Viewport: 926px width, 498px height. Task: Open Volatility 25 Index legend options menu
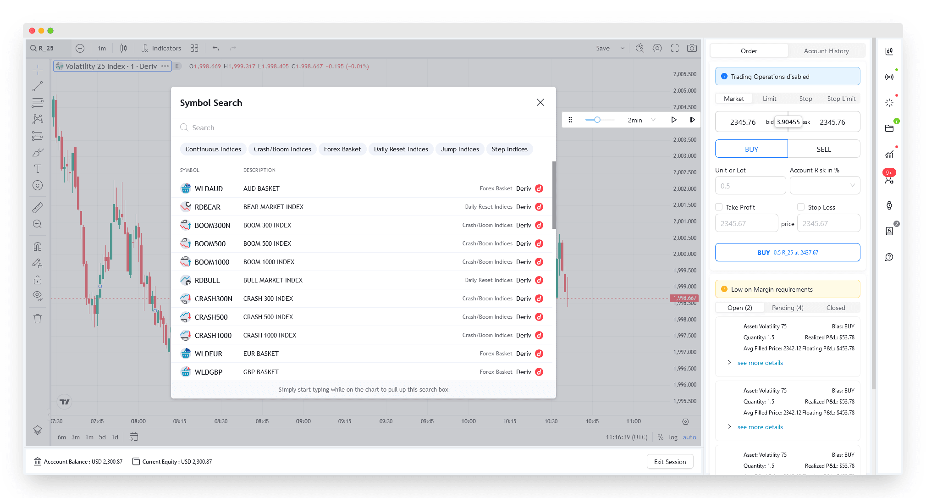coord(165,66)
